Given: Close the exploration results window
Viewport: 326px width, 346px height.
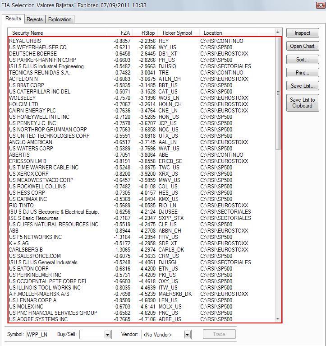Looking at the screenshot, I should (320, 5).
